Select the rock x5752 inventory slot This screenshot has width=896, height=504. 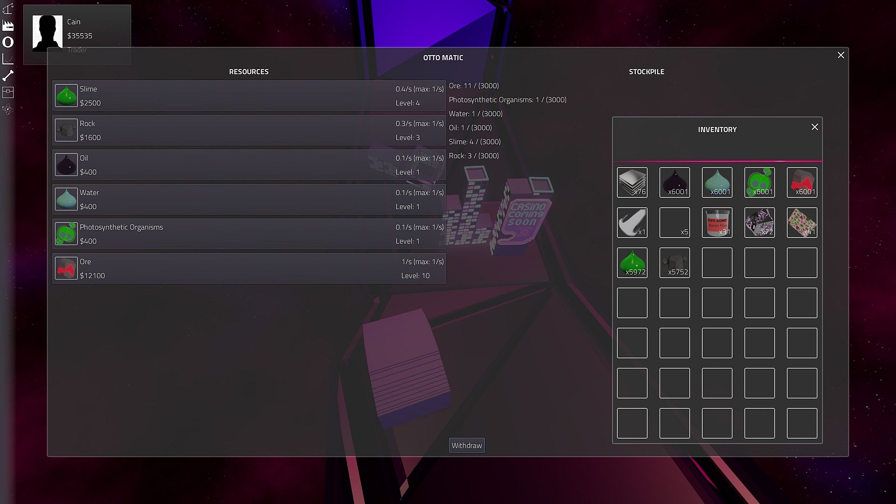tap(674, 263)
